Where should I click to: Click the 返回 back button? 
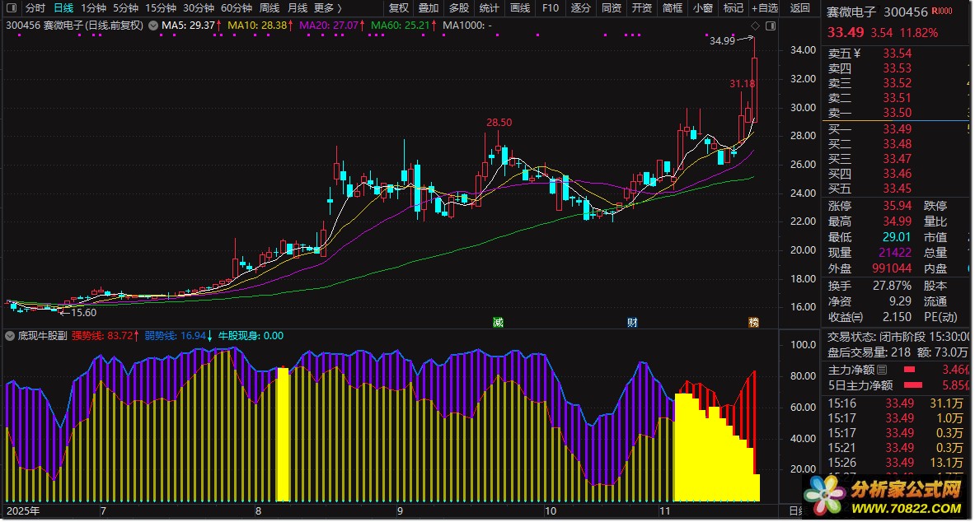pos(799,8)
